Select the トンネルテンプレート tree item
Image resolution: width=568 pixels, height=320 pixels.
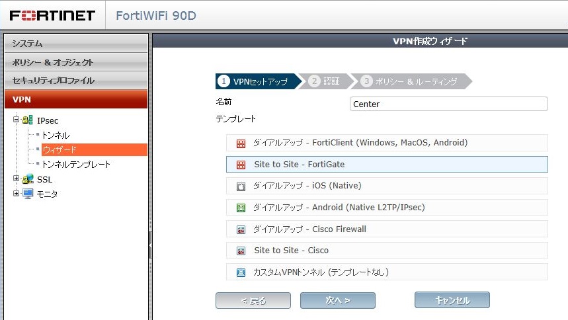76,164
